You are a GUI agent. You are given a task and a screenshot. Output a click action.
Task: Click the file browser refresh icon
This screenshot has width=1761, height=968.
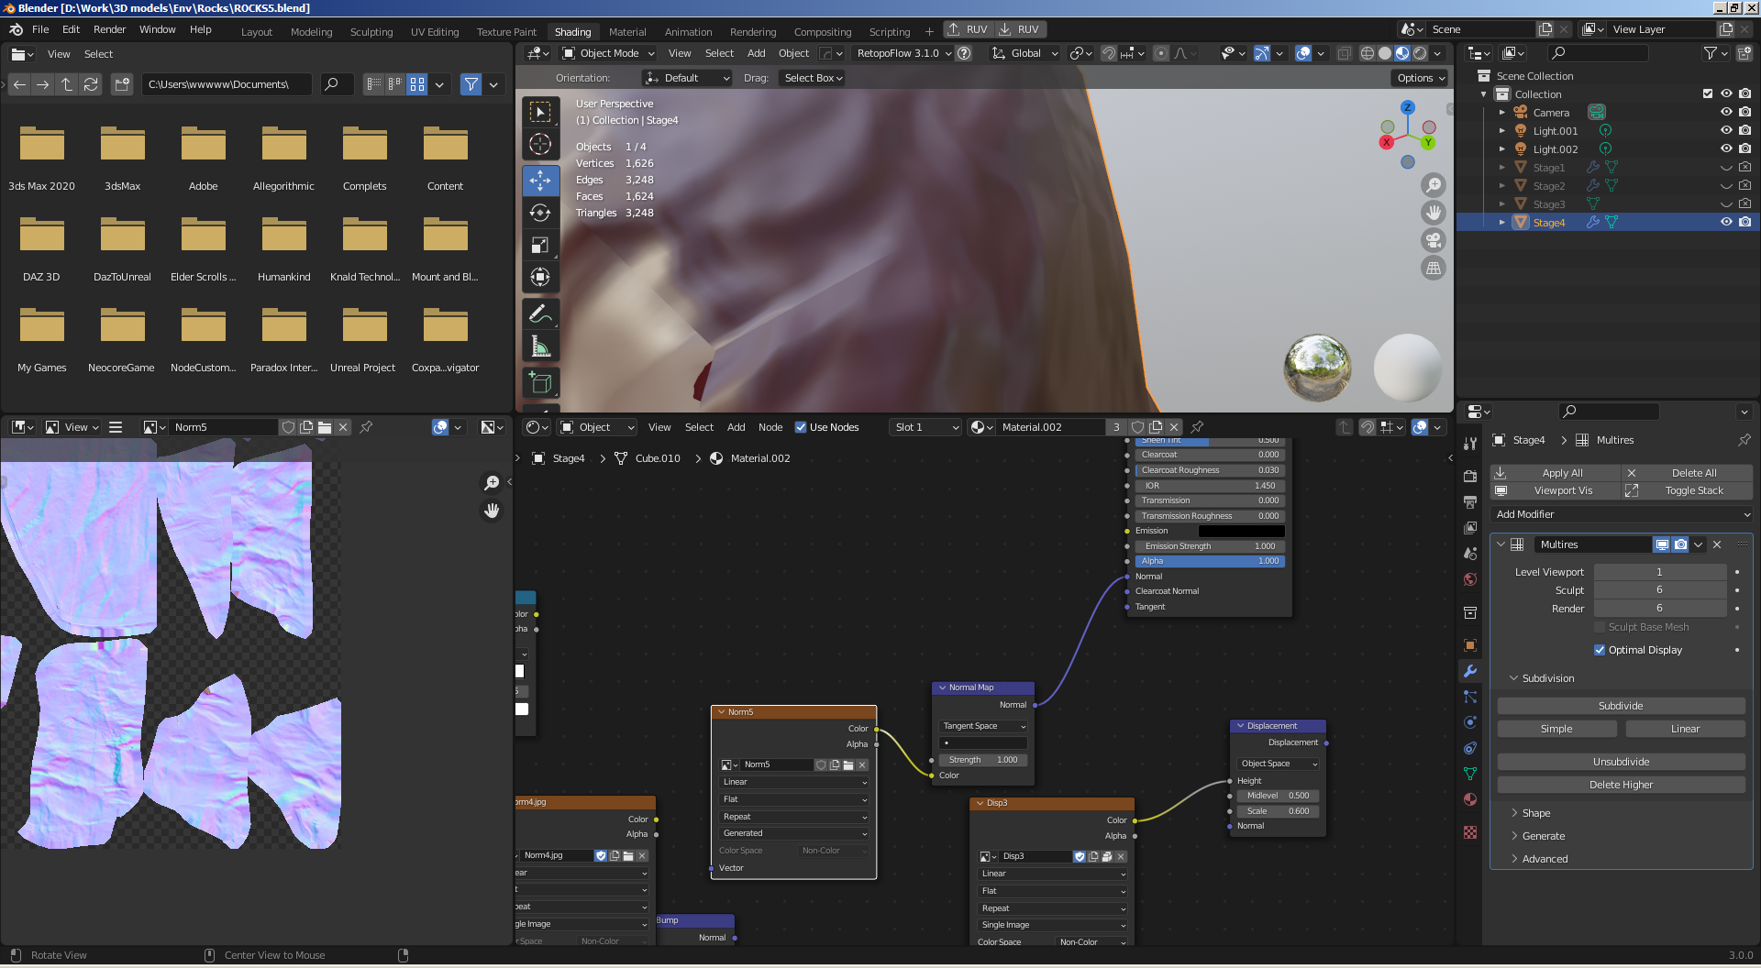pyautogui.click(x=90, y=84)
